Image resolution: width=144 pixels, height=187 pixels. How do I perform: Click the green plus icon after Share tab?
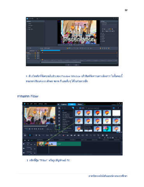(x=85, y=104)
